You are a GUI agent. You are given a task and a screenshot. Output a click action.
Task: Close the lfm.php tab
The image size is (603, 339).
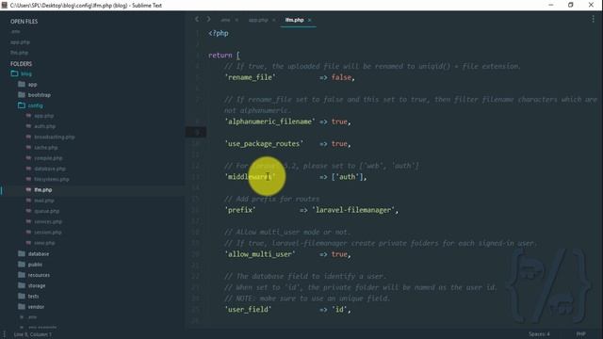click(310, 20)
